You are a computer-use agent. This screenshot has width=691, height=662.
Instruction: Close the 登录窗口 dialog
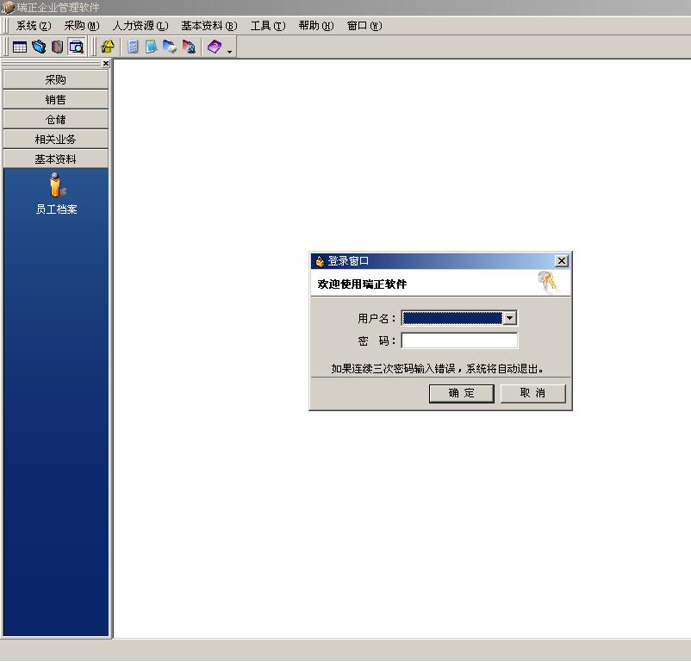(562, 261)
